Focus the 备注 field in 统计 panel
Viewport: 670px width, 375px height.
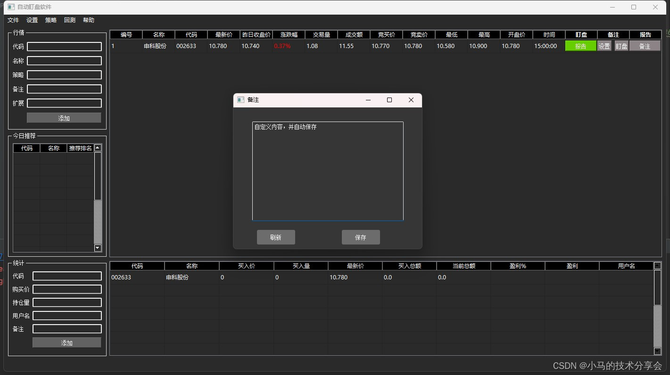67,329
